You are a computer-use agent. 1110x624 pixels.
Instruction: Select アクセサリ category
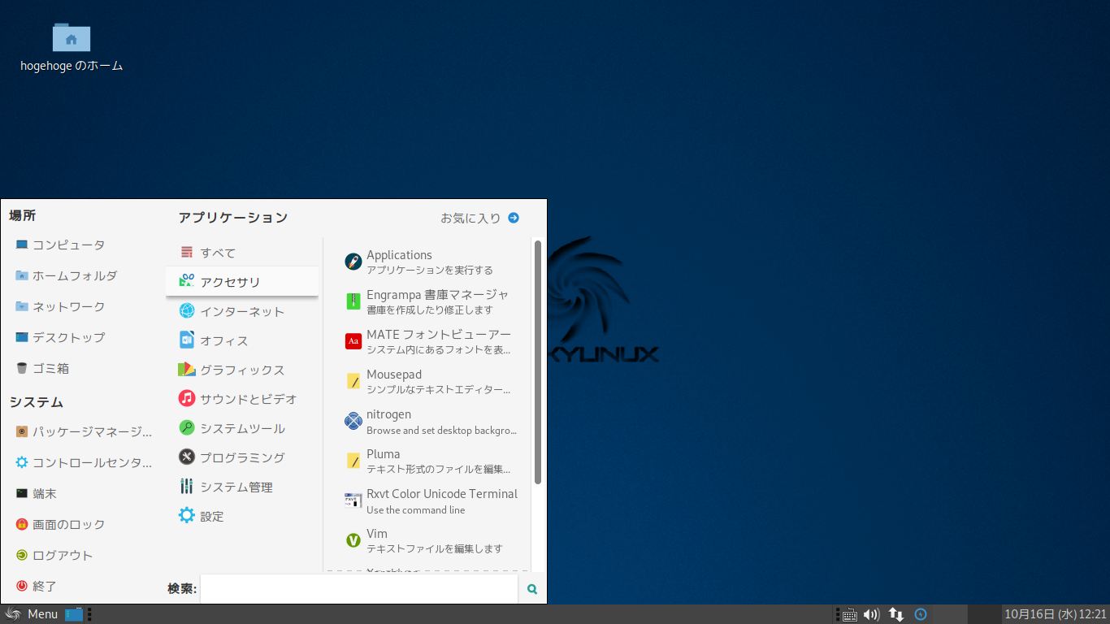242,282
